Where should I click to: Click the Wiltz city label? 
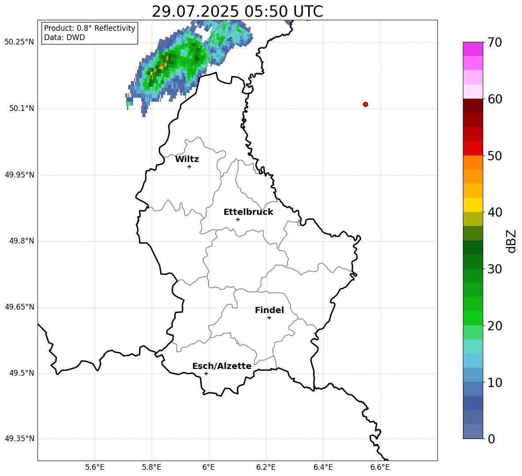(187, 159)
